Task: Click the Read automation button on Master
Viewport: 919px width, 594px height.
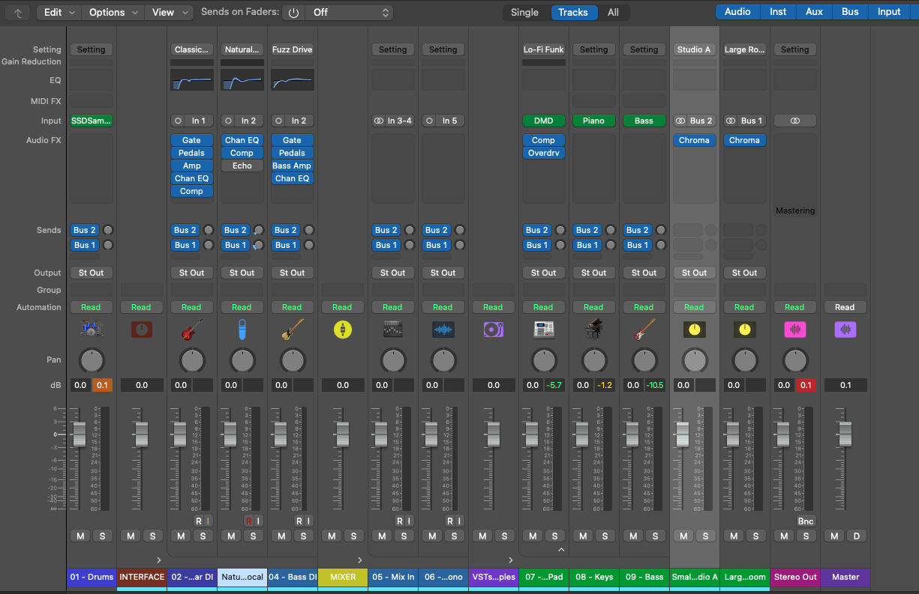Action: point(845,307)
